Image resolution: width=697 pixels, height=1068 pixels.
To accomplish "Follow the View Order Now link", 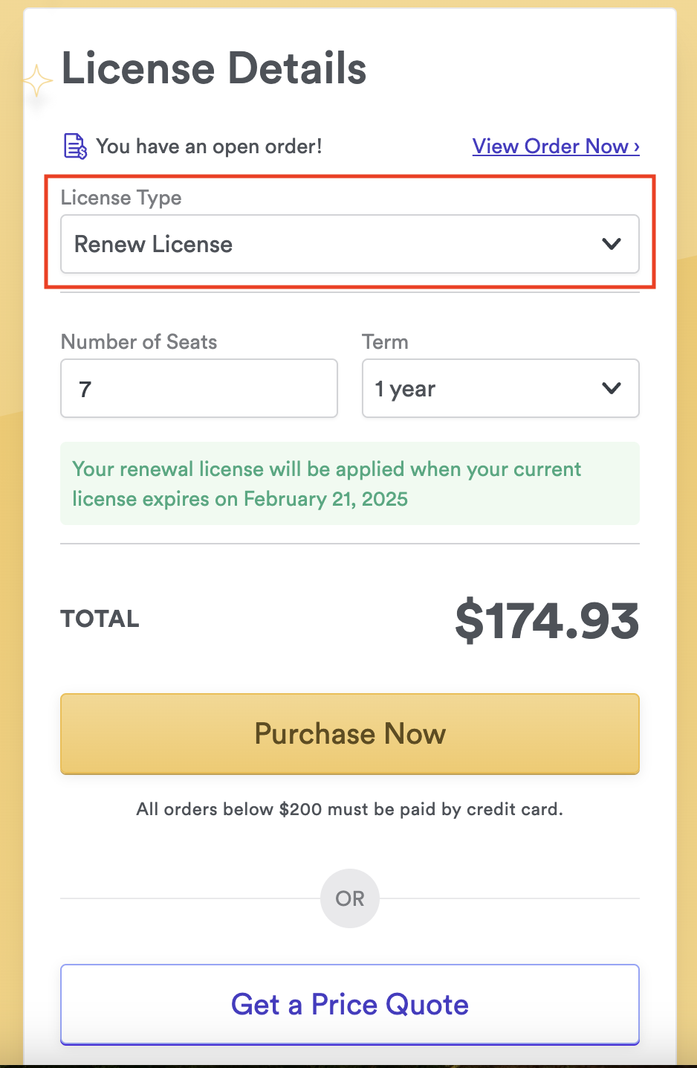I will tap(556, 147).
